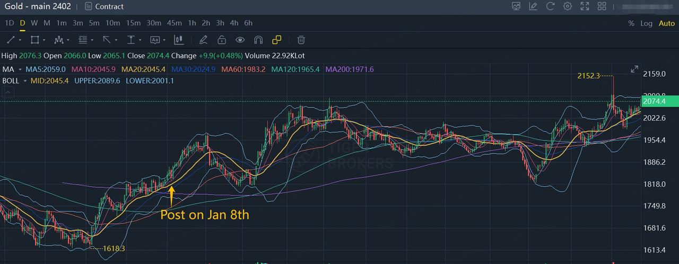Click the 2074.4 current price tag
This screenshot has width=679, height=264.
point(659,101)
